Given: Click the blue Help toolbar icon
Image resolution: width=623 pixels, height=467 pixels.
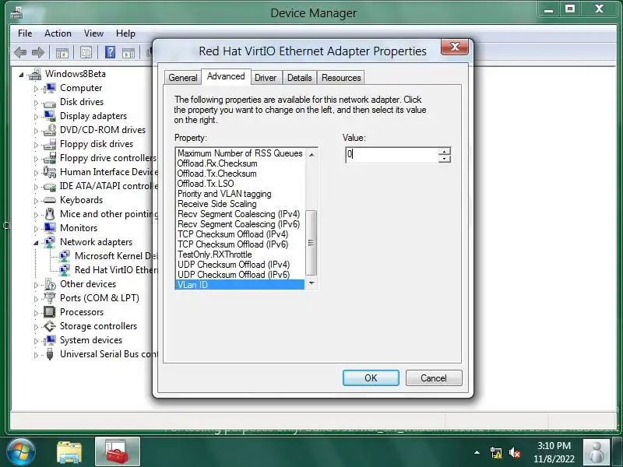Looking at the screenshot, I should (x=110, y=52).
